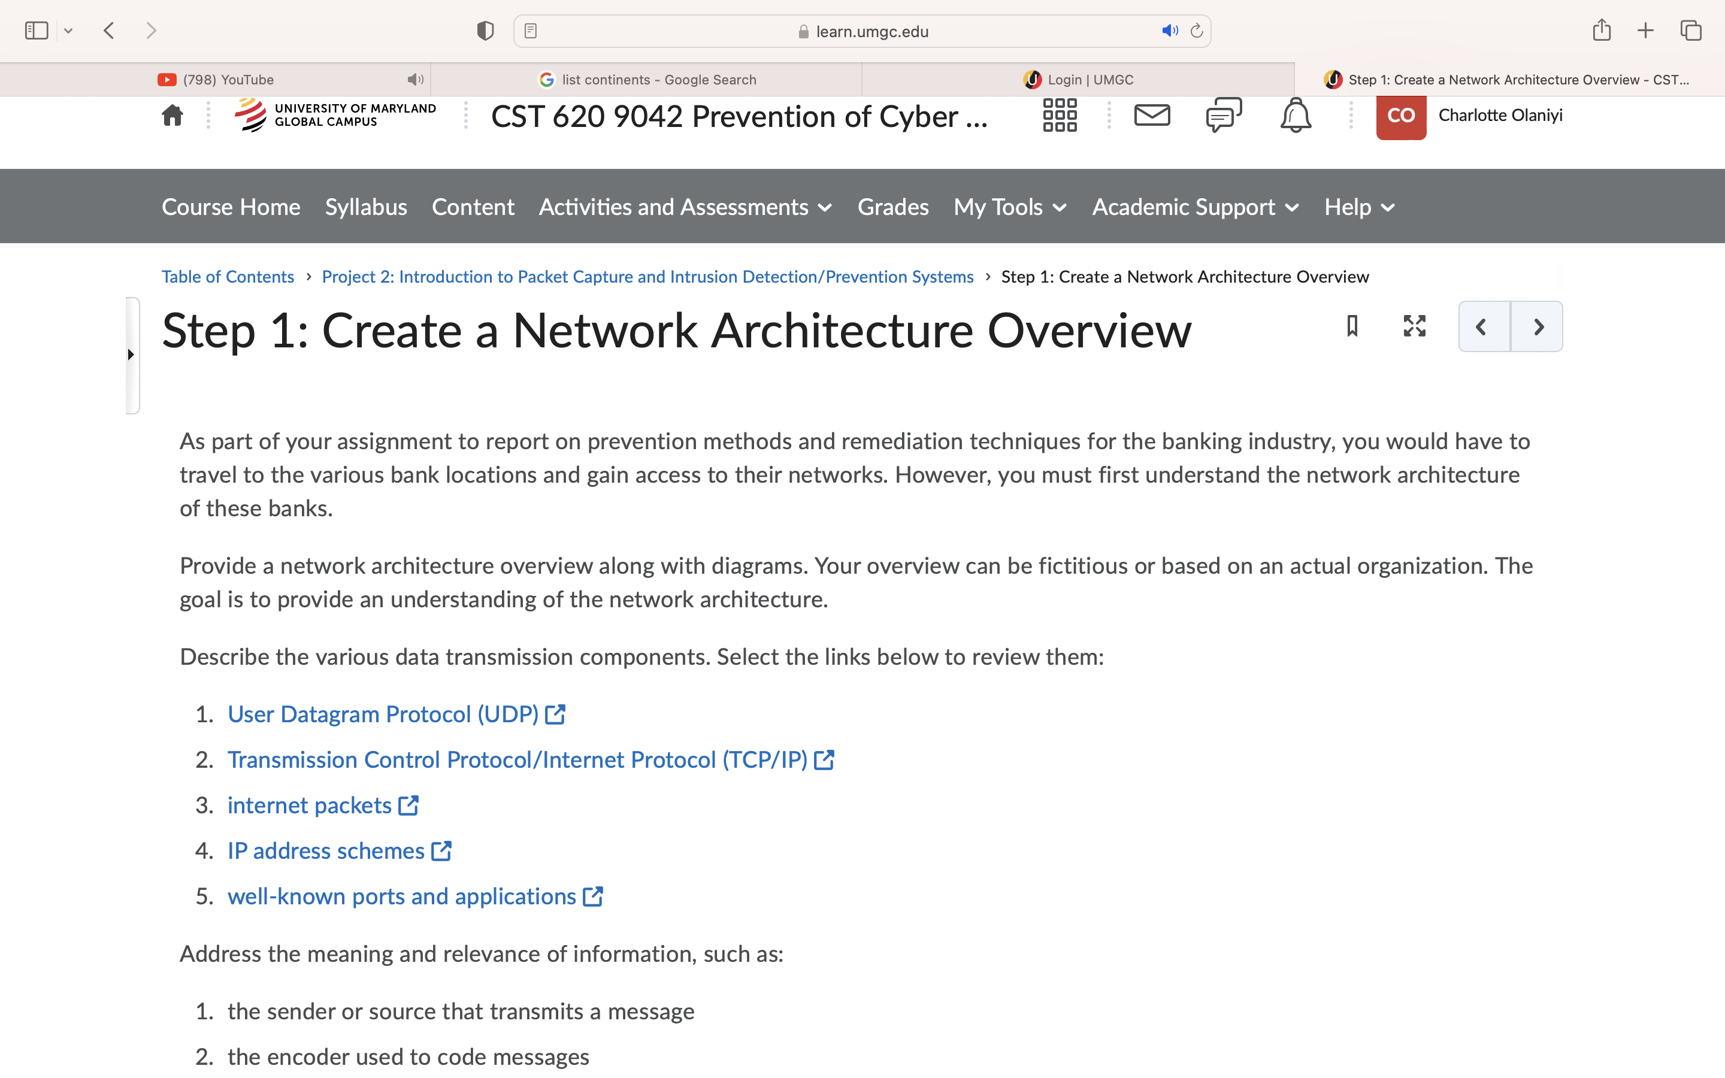
Task: Click the Safari share icon
Action: (x=1601, y=30)
